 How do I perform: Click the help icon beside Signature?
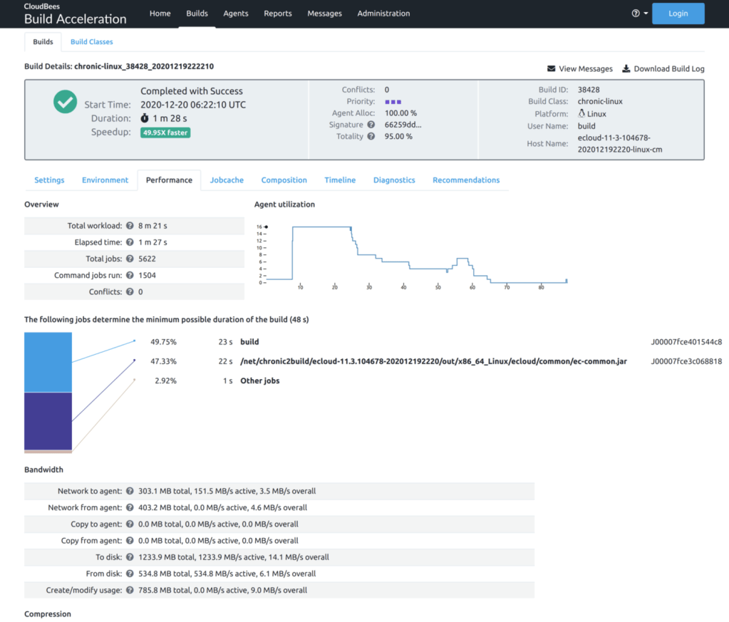coord(371,125)
